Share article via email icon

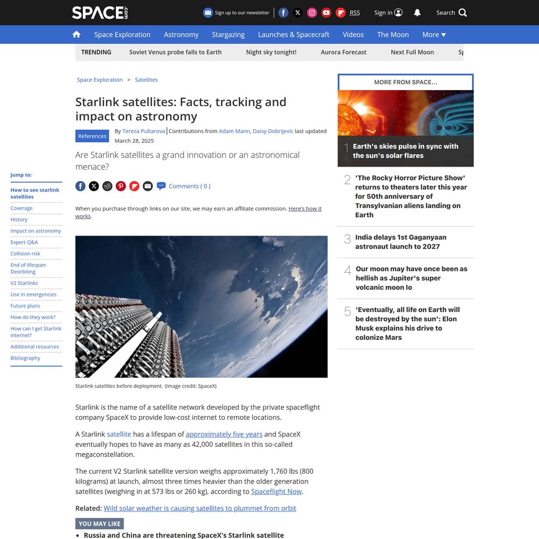(148, 186)
